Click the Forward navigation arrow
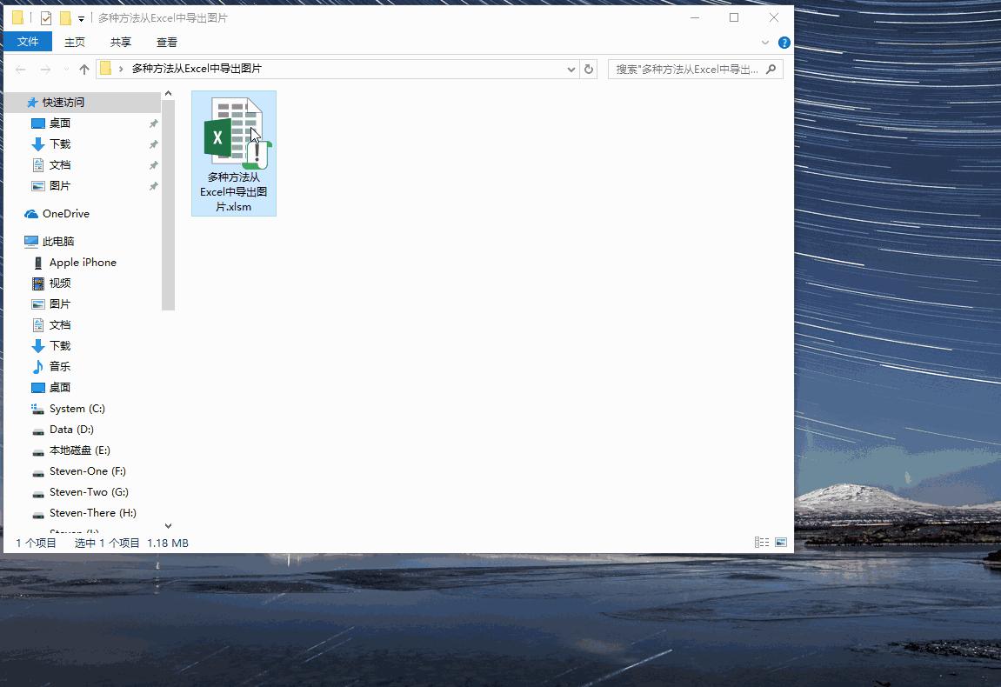This screenshot has height=687, width=1001. (x=45, y=69)
